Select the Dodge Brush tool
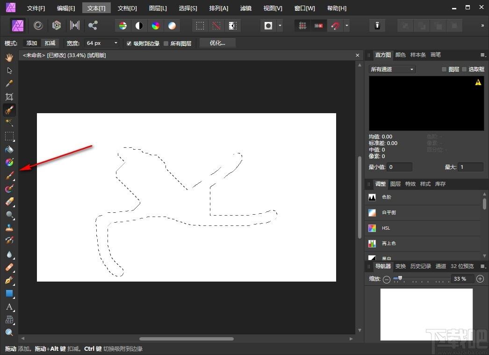489x355 pixels. point(9,215)
